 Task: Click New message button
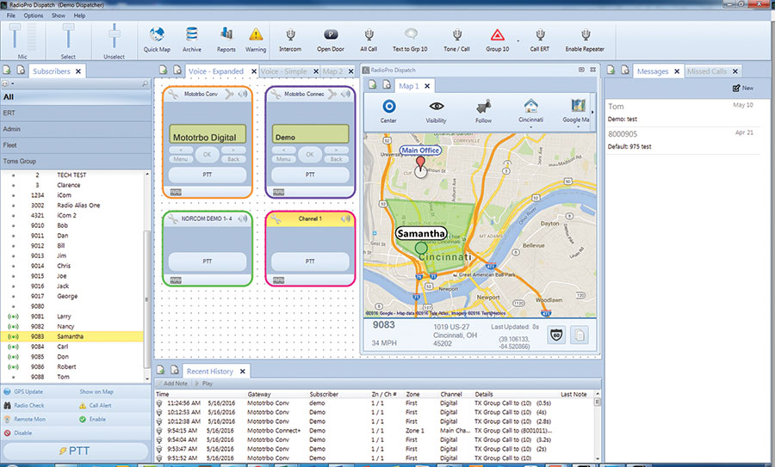(x=741, y=89)
